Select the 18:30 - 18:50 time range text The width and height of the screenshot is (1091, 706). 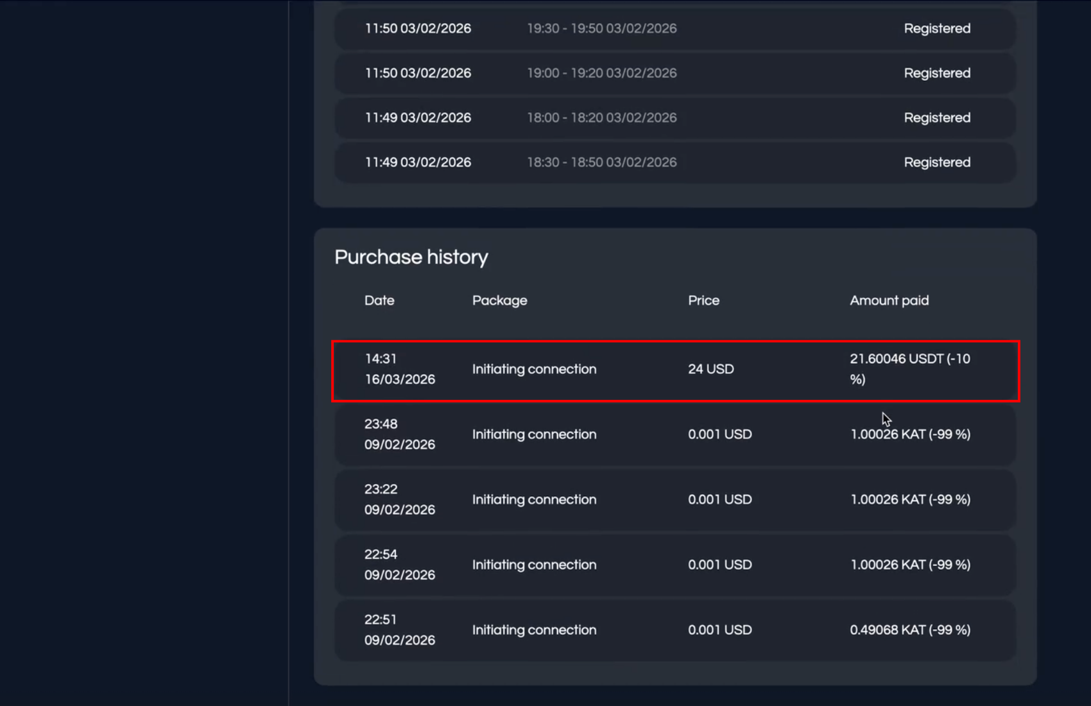click(x=601, y=162)
